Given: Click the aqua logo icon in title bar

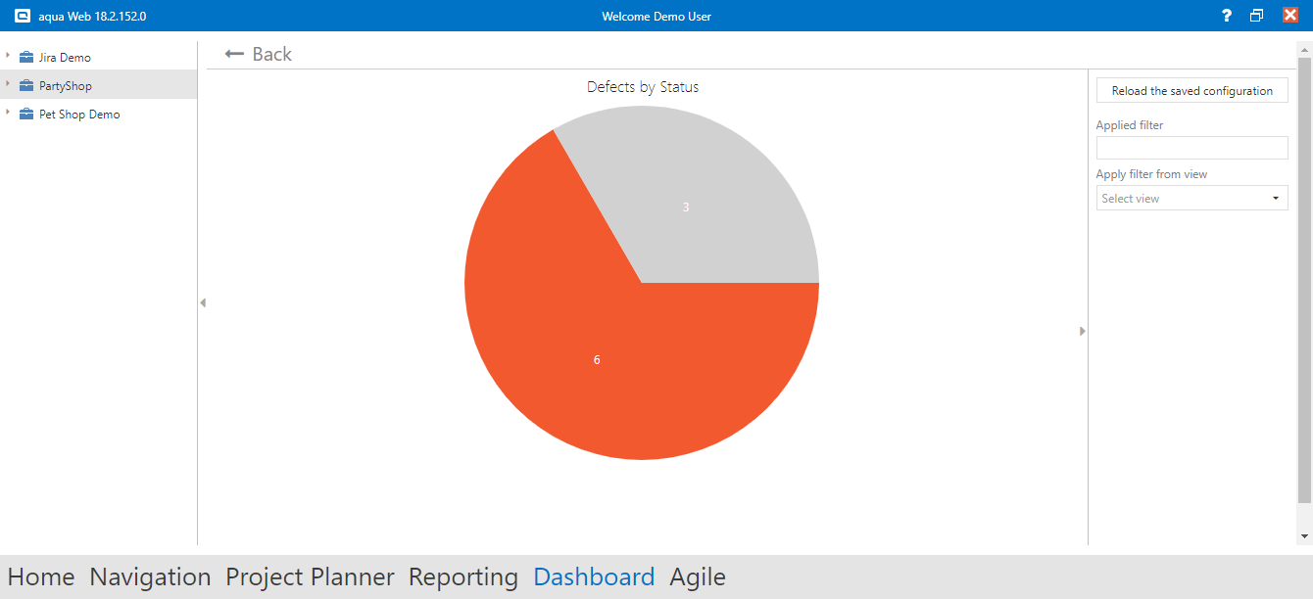Looking at the screenshot, I should (22, 16).
